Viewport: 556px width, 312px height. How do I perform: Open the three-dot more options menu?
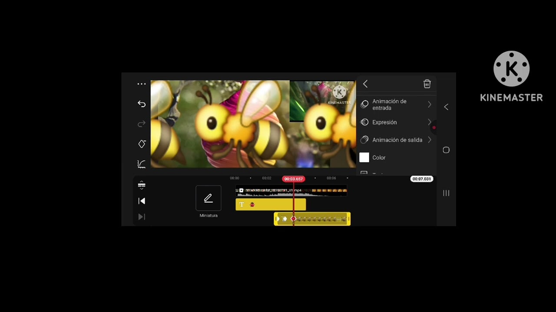click(142, 84)
